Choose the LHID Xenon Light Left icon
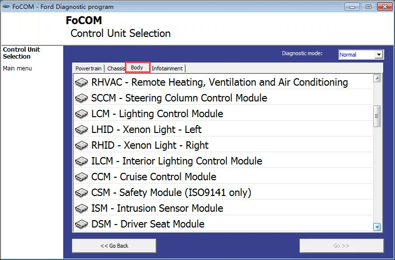Image resolution: width=395 pixels, height=260 pixels. [x=81, y=130]
